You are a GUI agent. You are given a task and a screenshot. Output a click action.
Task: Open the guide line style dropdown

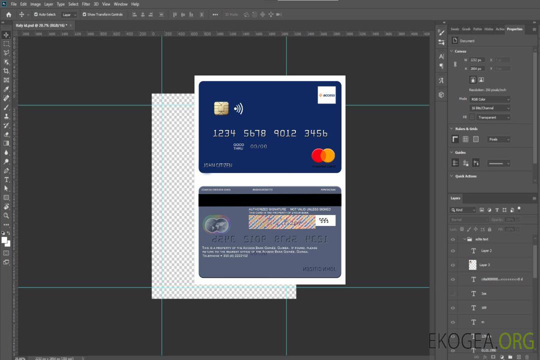click(x=498, y=163)
